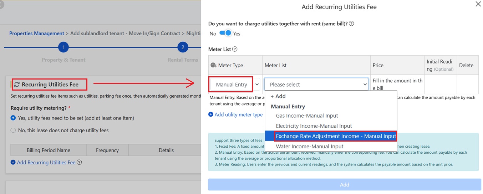Click help icon next to Meter List

(235, 49)
